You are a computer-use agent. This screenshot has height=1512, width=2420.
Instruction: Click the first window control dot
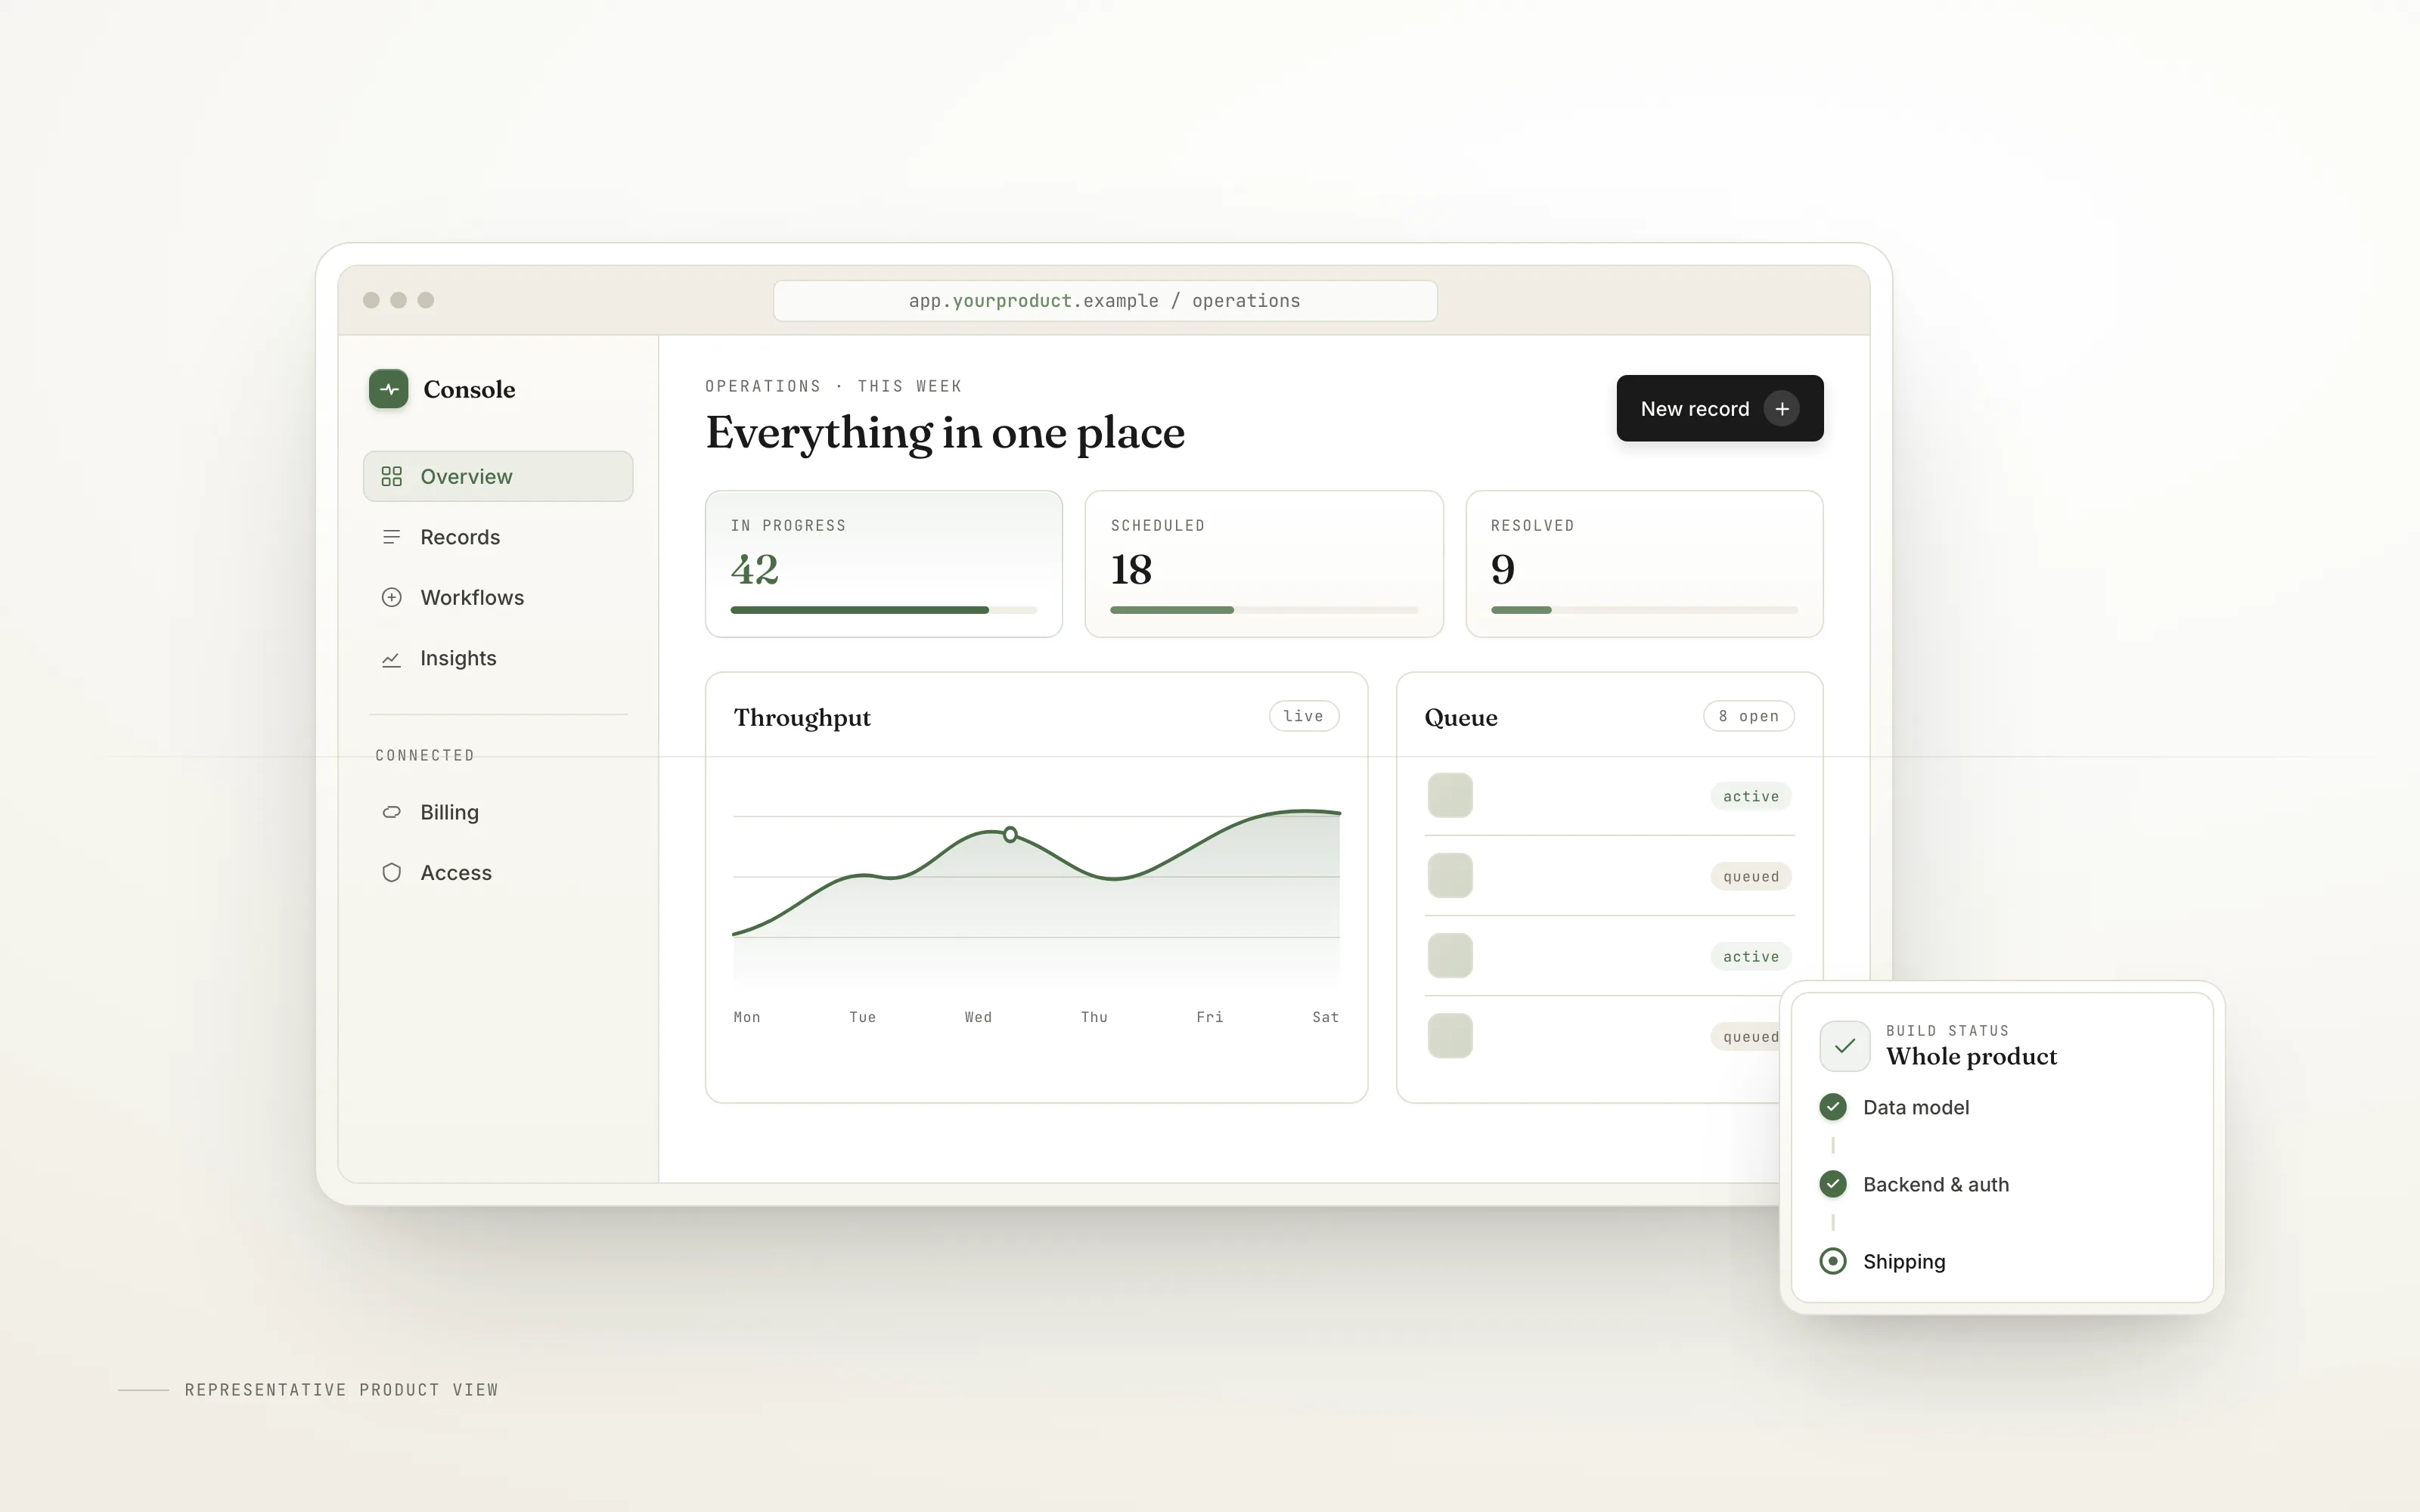point(371,300)
